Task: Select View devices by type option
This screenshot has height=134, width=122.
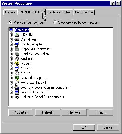Action: pos(26,22)
